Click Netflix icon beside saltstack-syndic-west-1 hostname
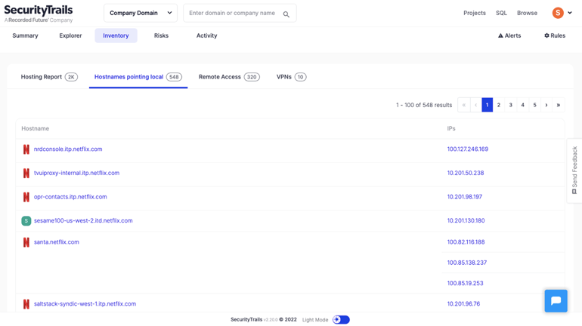This screenshot has width=582, height=326. (x=26, y=304)
